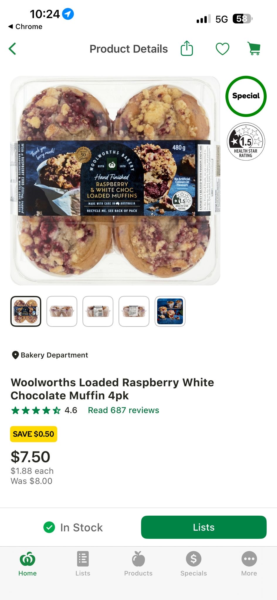This screenshot has width=277, height=600.
Task: Open the share sheet icon
Action: tap(187, 48)
